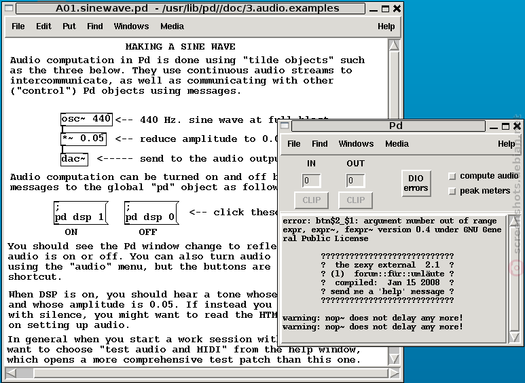Close the Pd window

(518, 126)
